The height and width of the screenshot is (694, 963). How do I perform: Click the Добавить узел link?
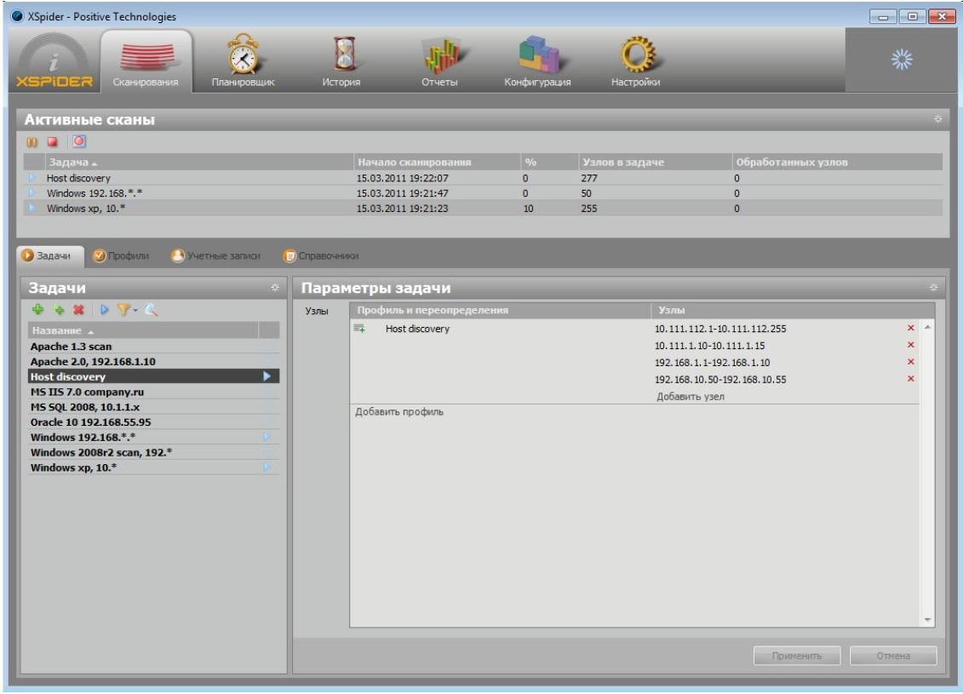(x=691, y=397)
